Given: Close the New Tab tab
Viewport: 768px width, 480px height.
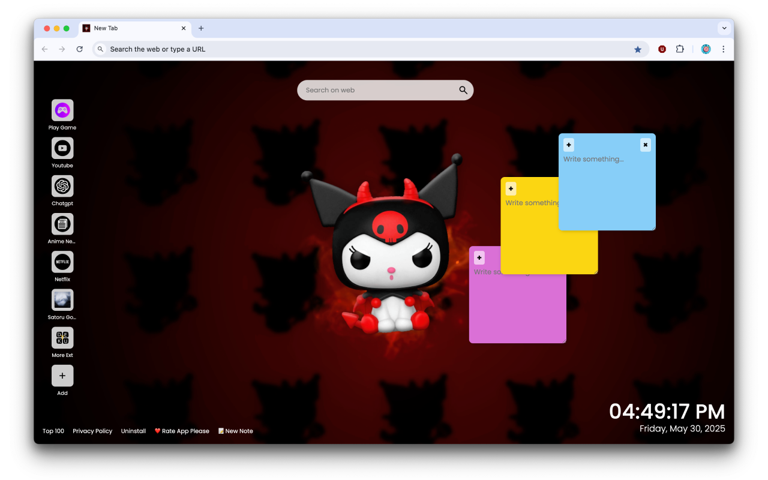Looking at the screenshot, I should tap(184, 28).
